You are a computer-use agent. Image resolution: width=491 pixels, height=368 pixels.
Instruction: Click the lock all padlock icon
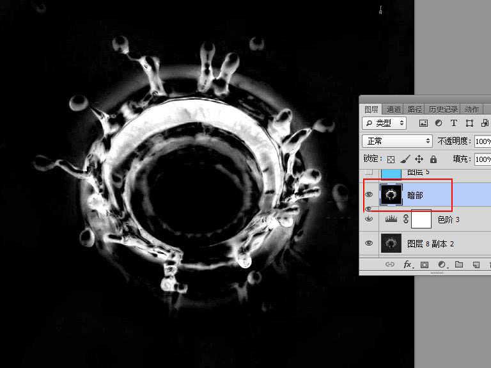click(433, 159)
